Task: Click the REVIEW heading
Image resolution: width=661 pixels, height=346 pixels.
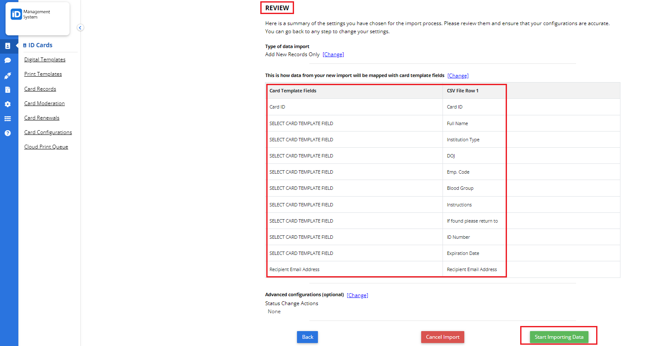Action: point(277,8)
